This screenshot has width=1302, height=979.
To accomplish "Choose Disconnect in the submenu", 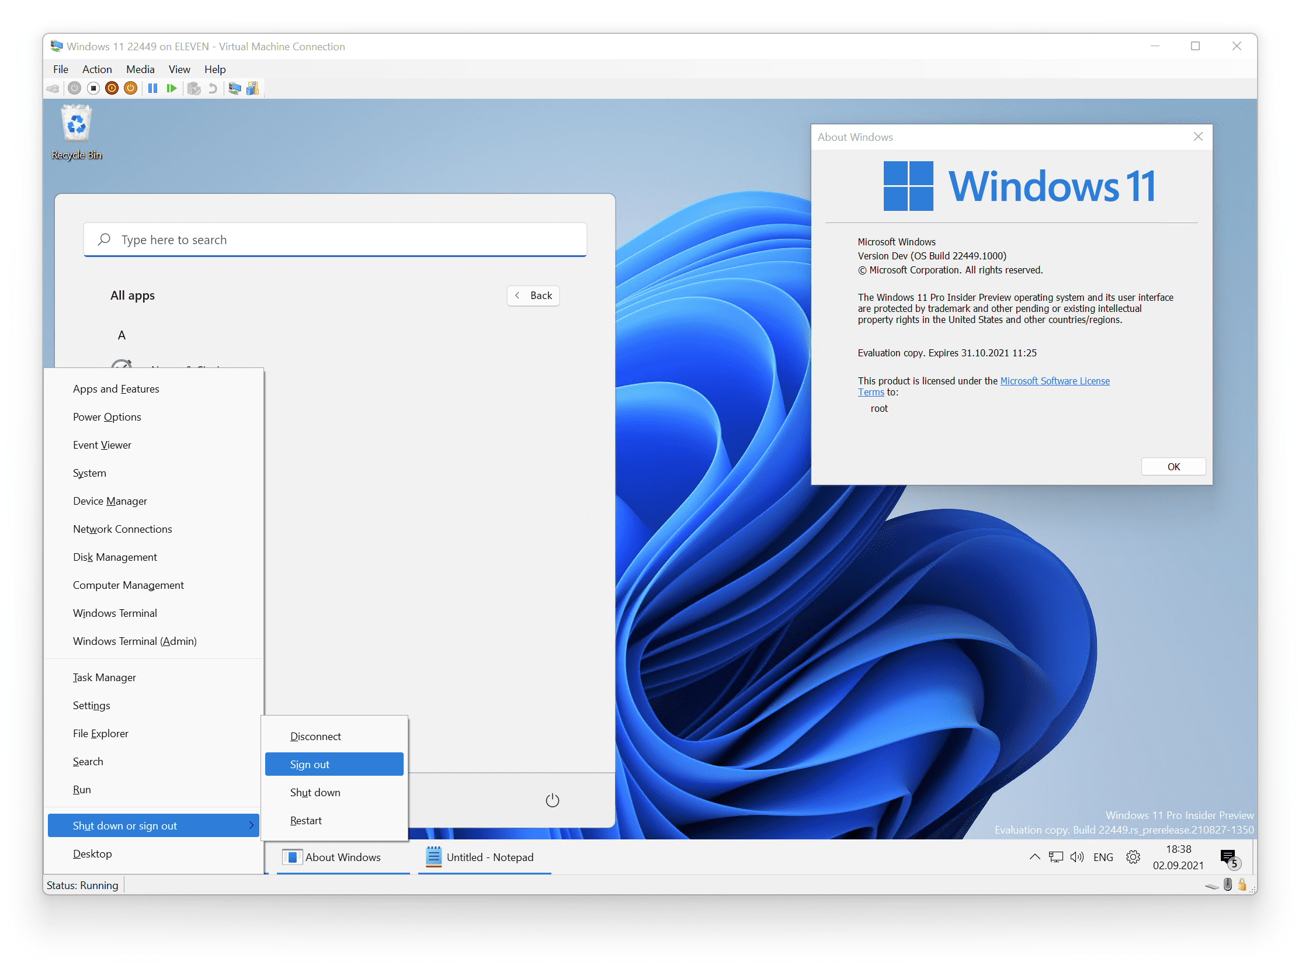I will (x=334, y=737).
